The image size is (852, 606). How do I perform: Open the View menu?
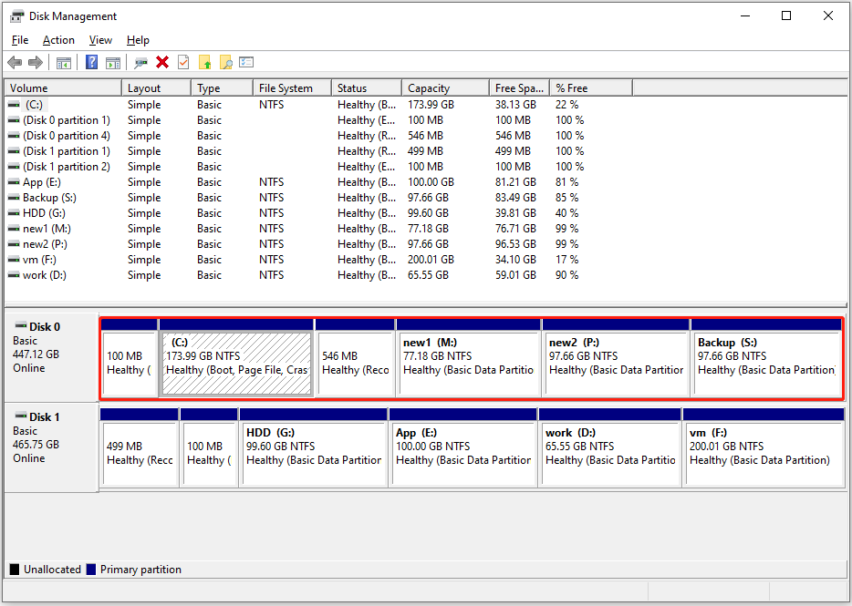click(100, 40)
